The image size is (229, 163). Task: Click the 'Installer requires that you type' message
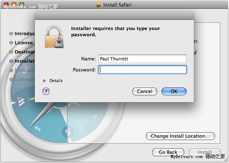[x=115, y=31]
